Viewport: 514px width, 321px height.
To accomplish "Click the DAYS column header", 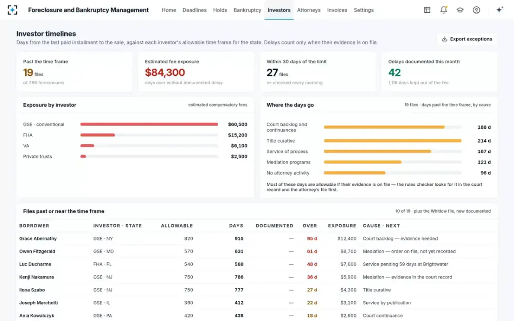I will (236, 226).
